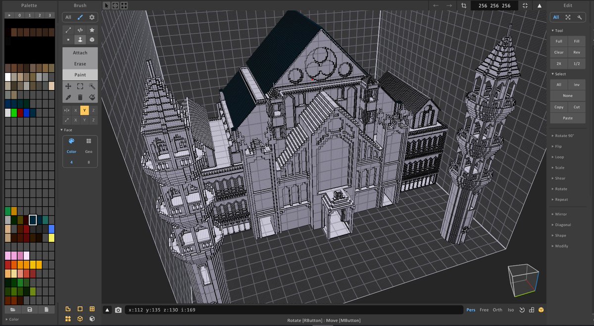Image resolution: width=594 pixels, height=326 pixels.
Task: Pick the white palette color swatch
Action: click(8, 77)
